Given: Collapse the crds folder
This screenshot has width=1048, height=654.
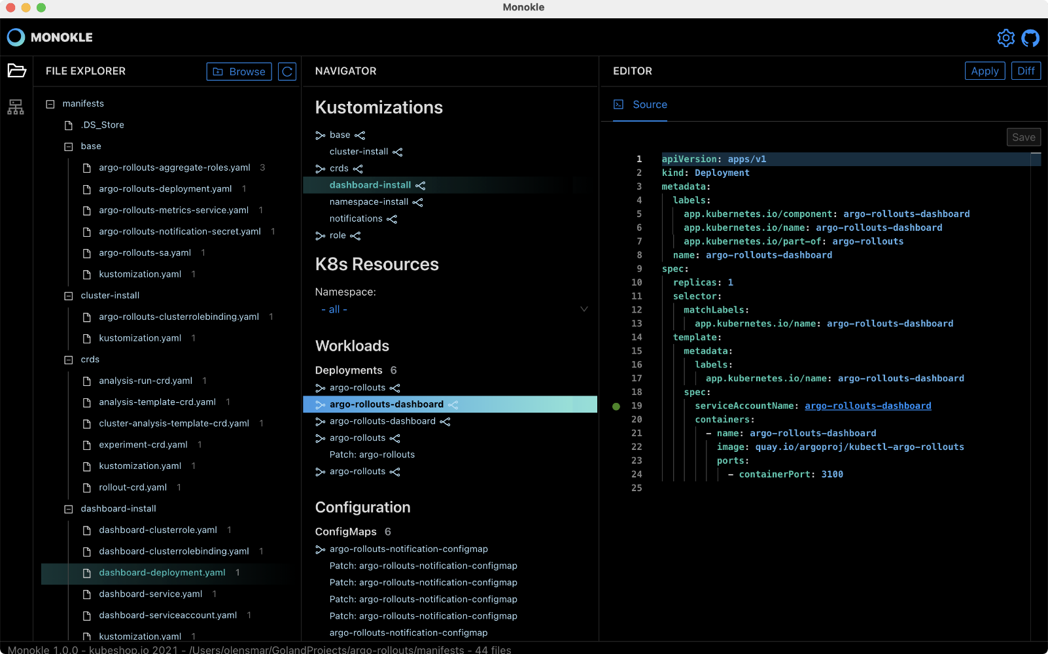Looking at the screenshot, I should 68,360.
